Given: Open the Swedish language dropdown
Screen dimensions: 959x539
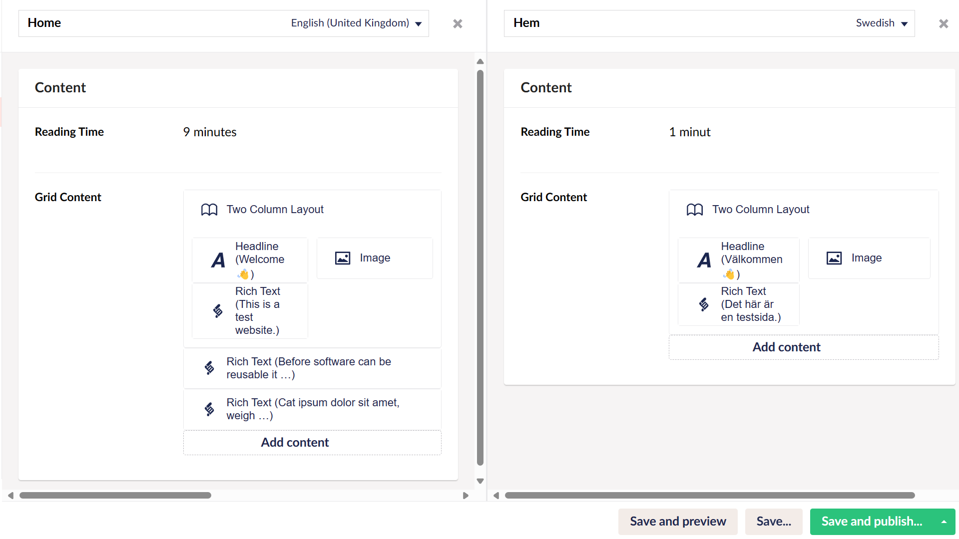Looking at the screenshot, I should [882, 23].
